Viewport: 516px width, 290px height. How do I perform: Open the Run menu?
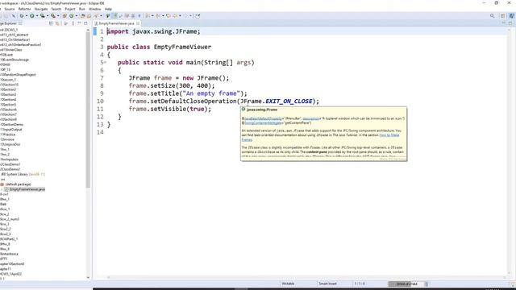tap(82, 9)
